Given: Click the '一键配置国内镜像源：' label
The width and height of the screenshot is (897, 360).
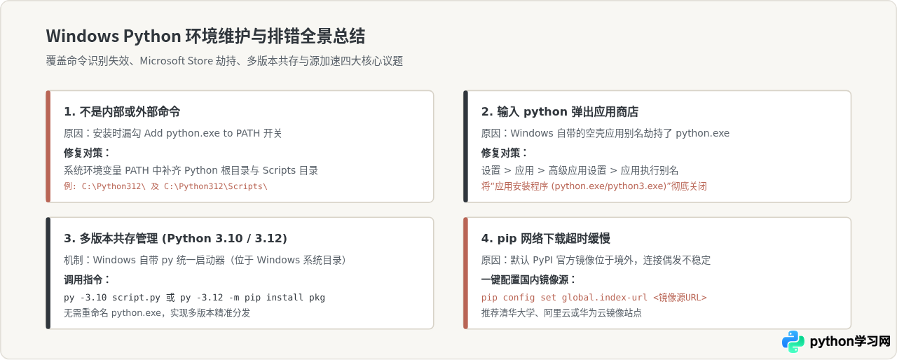Looking at the screenshot, I should coord(529,279).
